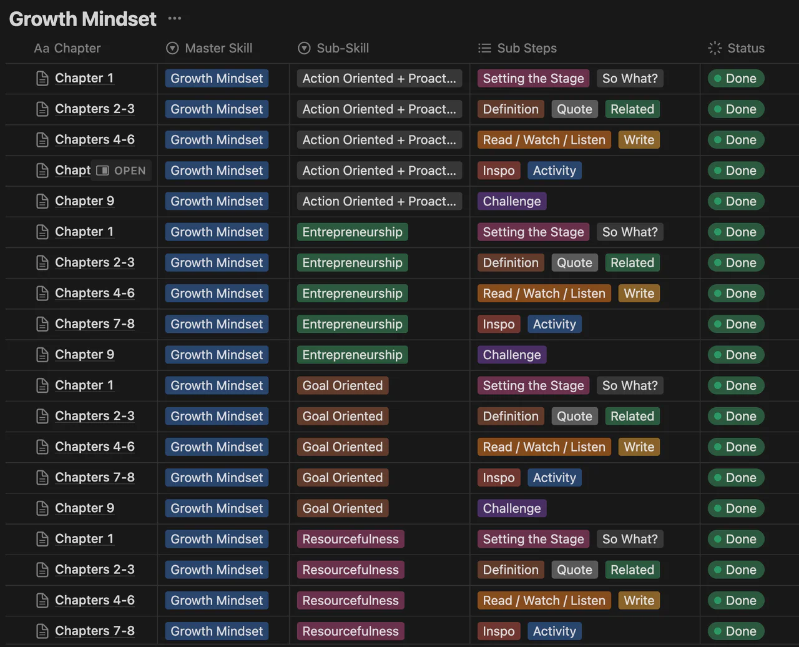The image size is (799, 647).
Task: Click the Aa icon in Chapter column header
Action: [41, 48]
